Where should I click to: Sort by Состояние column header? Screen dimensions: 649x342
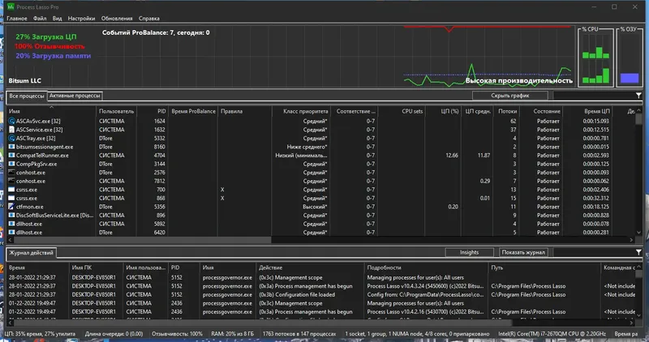[x=541, y=111]
